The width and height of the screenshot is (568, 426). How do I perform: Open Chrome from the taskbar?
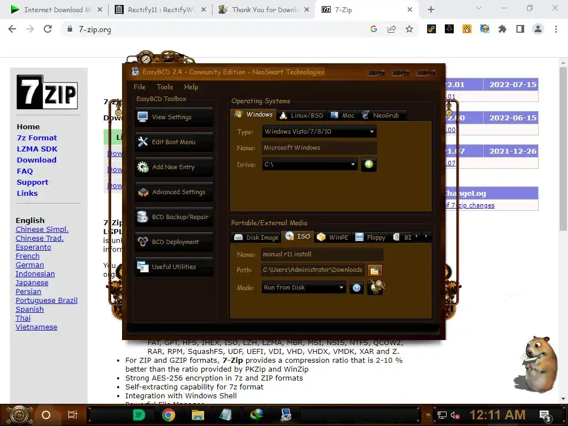coord(169,415)
